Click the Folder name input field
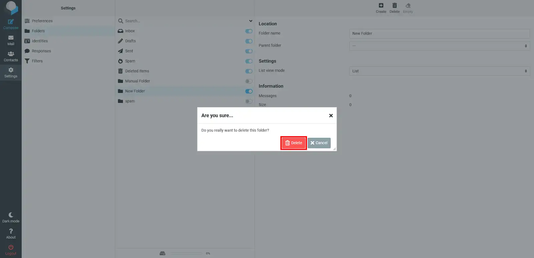This screenshot has height=258, width=534. pyautogui.click(x=439, y=33)
